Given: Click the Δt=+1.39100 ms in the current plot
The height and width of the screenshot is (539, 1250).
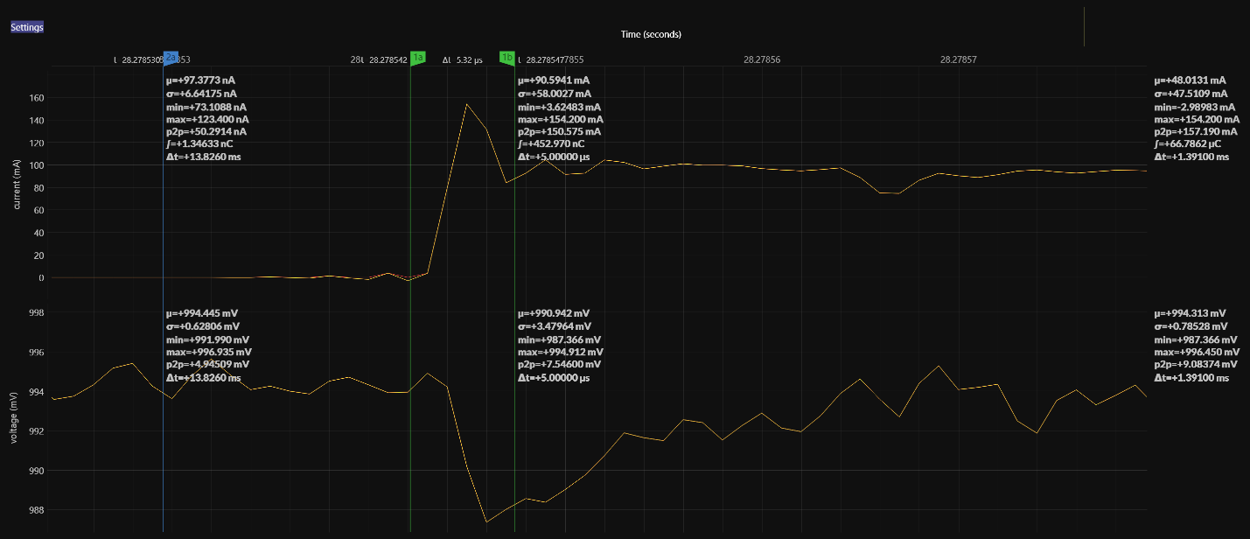Looking at the screenshot, I should pyautogui.click(x=1191, y=157).
